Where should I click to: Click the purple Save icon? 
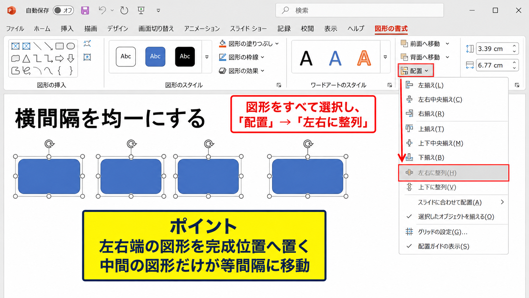(85, 10)
